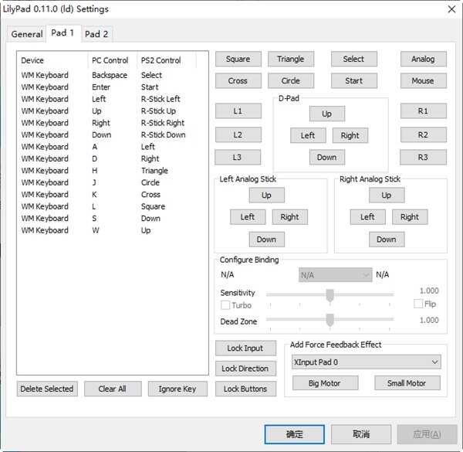The width and height of the screenshot is (463, 452).
Task: Click the Dead Zone slider handle
Action: point(330,320)
